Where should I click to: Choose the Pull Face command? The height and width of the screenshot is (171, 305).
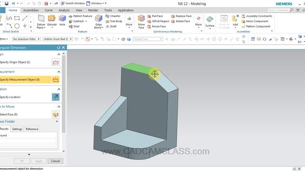(155, 16)
